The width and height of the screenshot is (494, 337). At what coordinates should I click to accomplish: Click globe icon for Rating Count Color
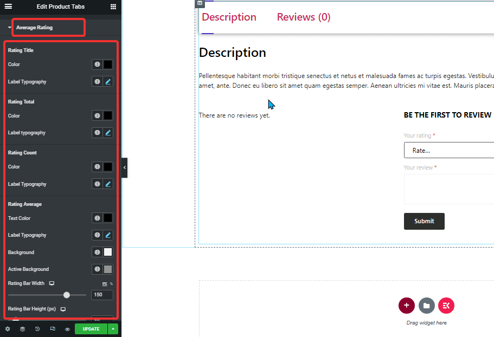coord(98,166)
